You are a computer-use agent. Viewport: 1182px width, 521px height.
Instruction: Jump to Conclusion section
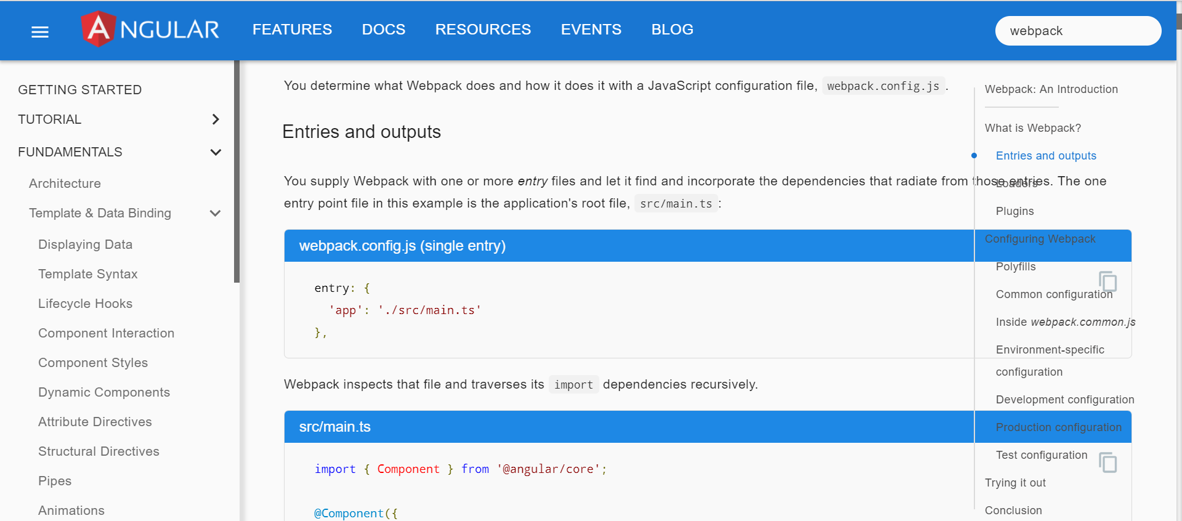tap(1013, 511)
